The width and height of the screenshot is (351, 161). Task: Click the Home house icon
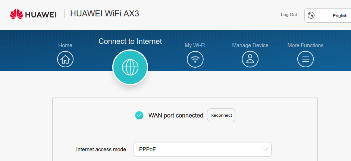click(65, 59)
